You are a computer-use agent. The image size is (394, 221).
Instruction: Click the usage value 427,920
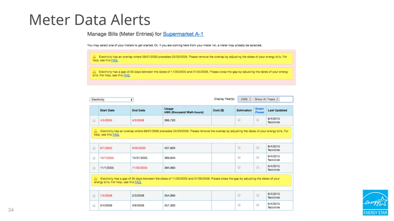click(170, 148)
